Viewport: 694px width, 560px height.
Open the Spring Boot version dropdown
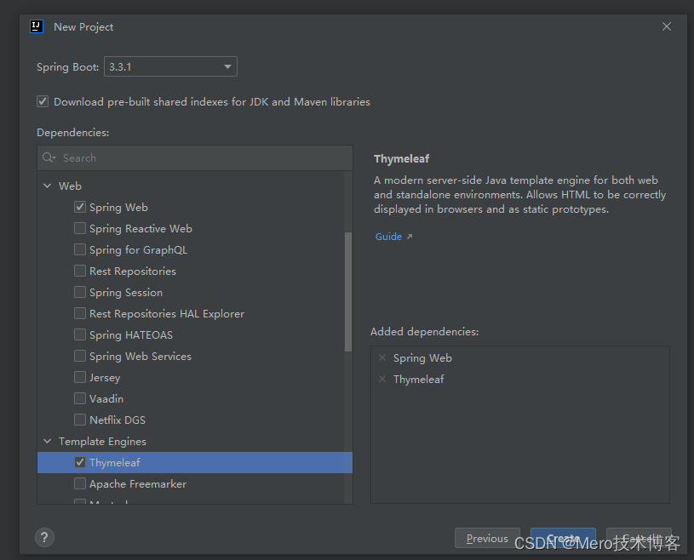pos(170,66)
